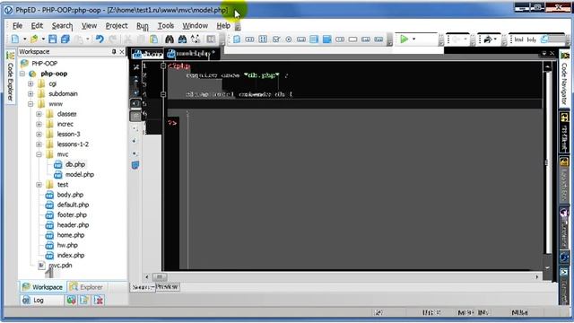Click the radio button form element icon
Image resolution: width=574 pixels, height=323 pixels.
tap(289, 39)
